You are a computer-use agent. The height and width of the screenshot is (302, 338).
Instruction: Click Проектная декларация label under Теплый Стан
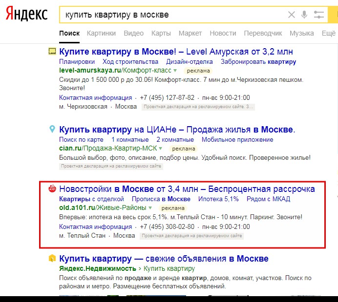191,236
